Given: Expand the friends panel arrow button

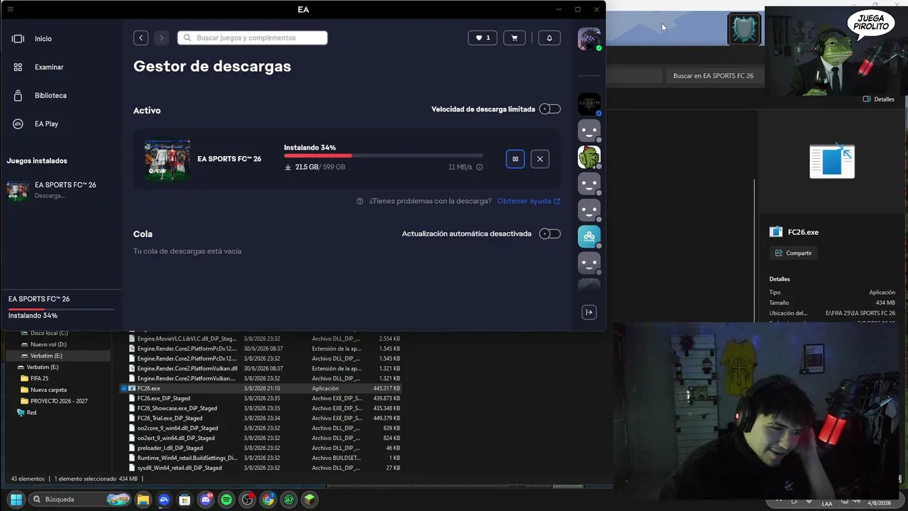Looking at the screenshot, I should 589,312.
